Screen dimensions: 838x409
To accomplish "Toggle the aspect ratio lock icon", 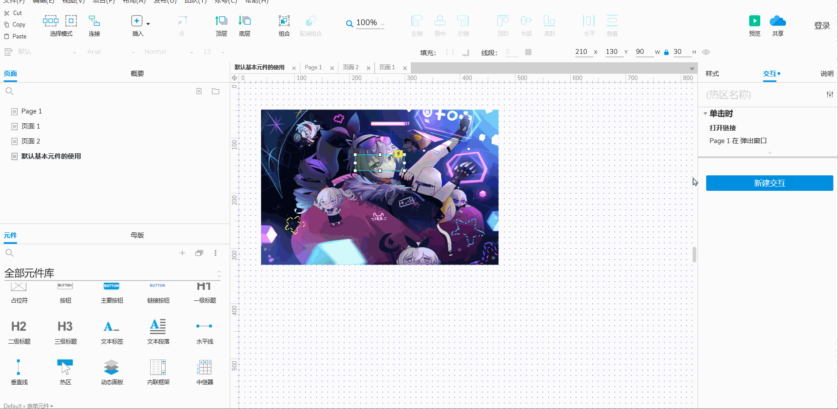I will coord(666,52).
